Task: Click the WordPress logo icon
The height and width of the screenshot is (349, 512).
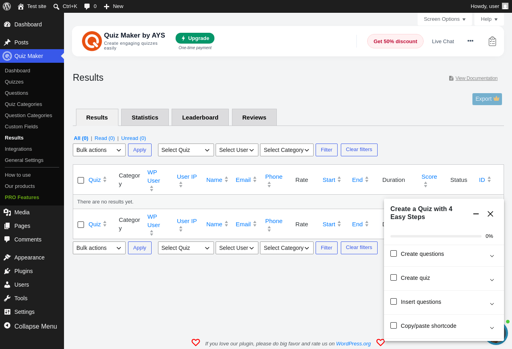Action: pos(7,6)
